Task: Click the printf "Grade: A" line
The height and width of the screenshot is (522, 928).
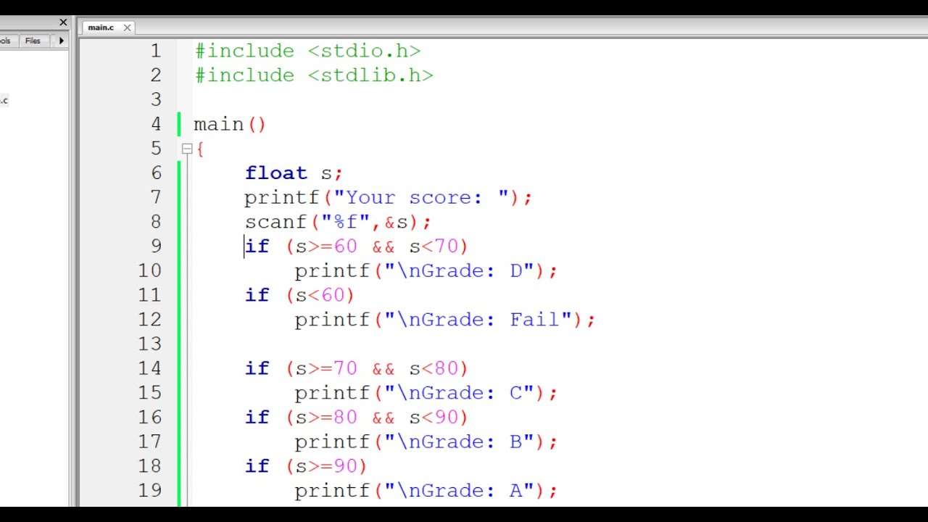Action: pyautogui.click(x=426, y=492)
